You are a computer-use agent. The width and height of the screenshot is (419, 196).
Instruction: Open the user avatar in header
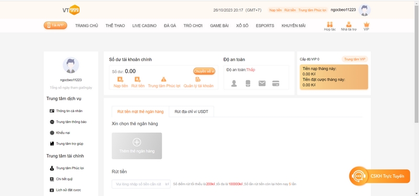click(x=365, y=10)
